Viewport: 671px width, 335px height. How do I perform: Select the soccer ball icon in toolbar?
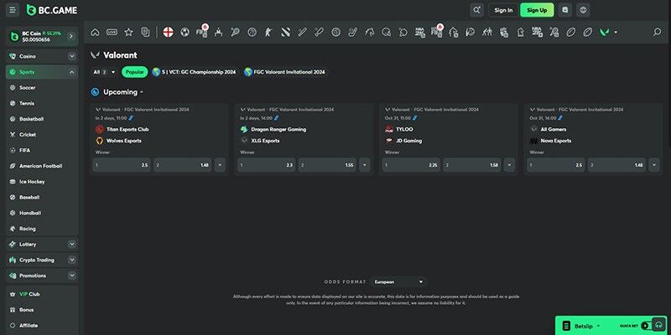(185, 32)
